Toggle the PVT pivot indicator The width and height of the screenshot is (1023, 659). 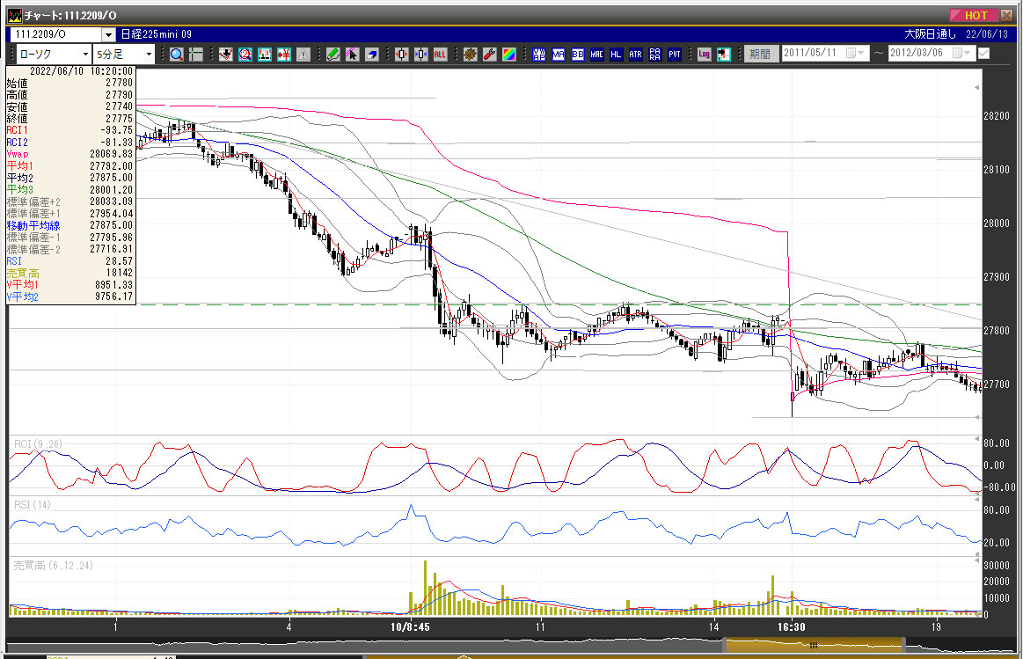675,55
